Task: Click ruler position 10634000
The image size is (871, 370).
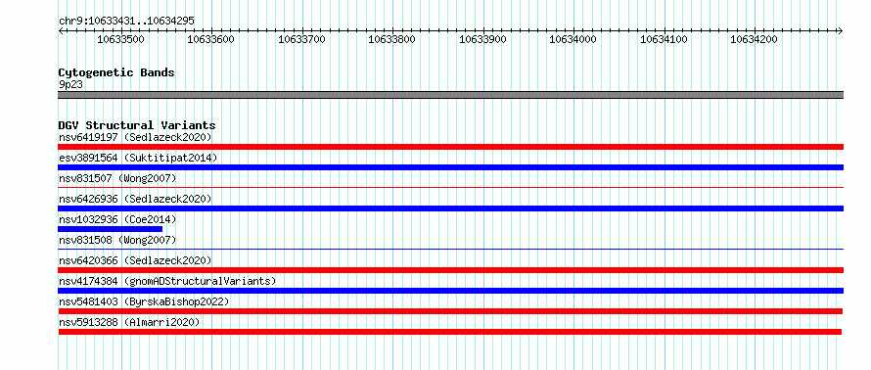Action: 573,39
